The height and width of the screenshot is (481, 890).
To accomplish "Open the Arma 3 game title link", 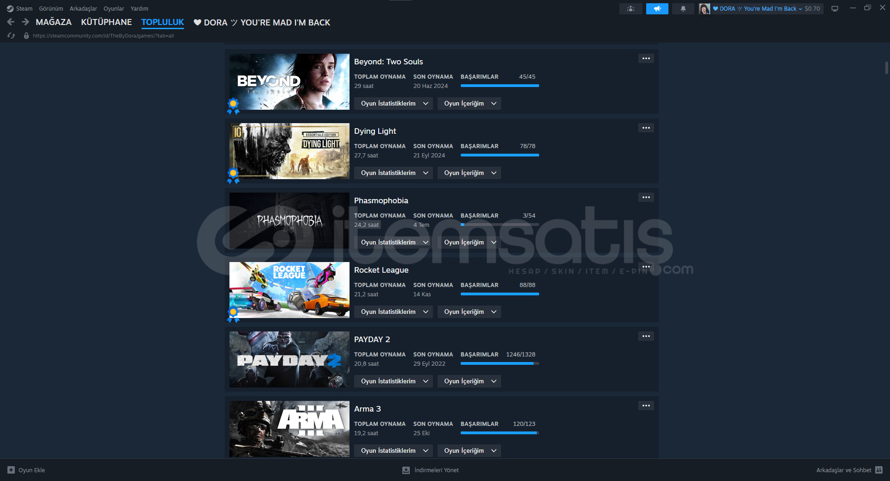I will click(x=368, y=409).
